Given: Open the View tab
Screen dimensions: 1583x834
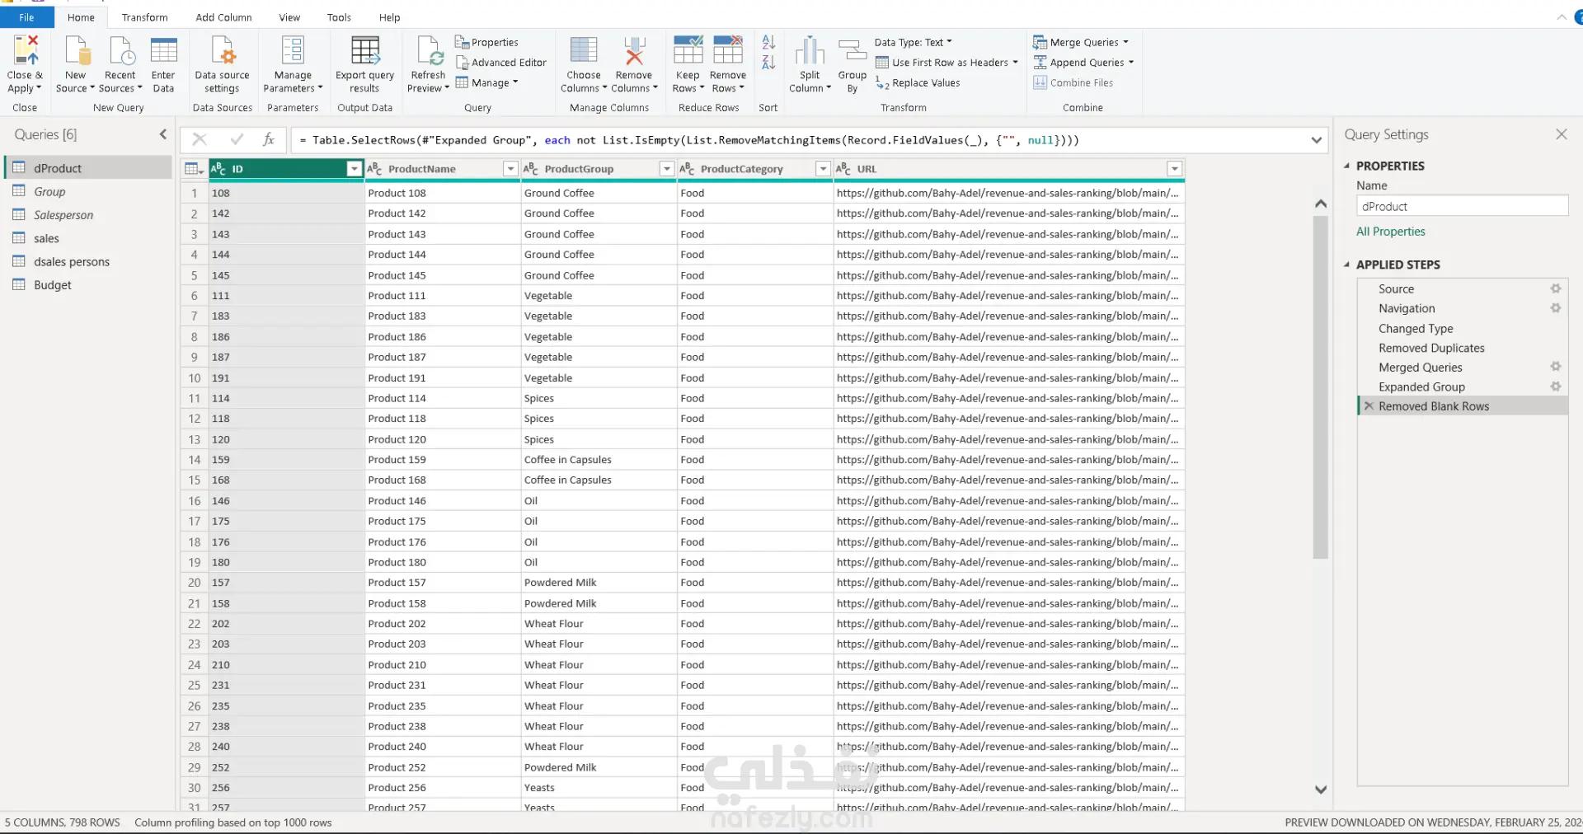Looking at the screenshot, I should click(x=289, y=17).
